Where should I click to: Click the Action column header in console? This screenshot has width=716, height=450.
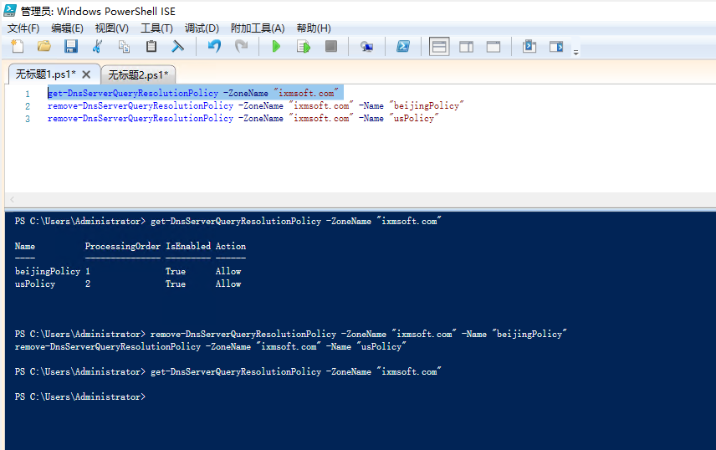pyautogui.click(x=231, y=246)
